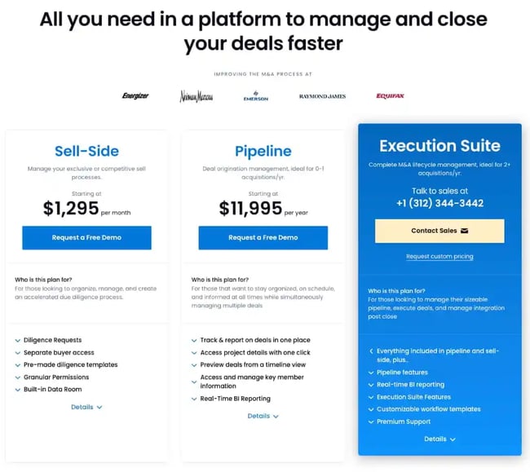Click checkmark next to Premium Support
530x472 pixels.
tap(371, 421)
